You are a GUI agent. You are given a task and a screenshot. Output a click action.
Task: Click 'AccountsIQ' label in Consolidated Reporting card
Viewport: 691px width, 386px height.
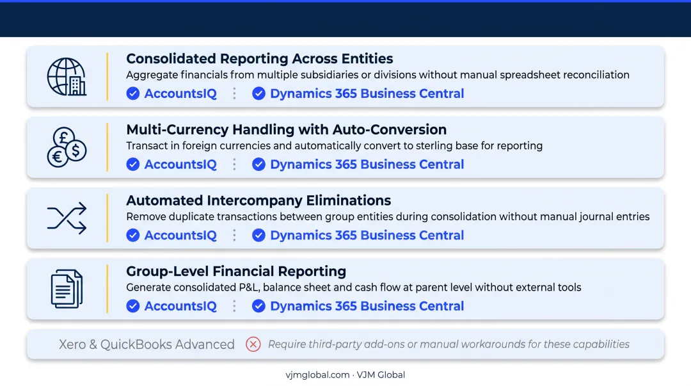180,93
